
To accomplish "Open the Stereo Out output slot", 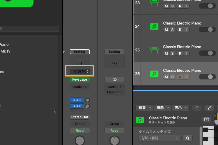I will click(x=80, y=117).
